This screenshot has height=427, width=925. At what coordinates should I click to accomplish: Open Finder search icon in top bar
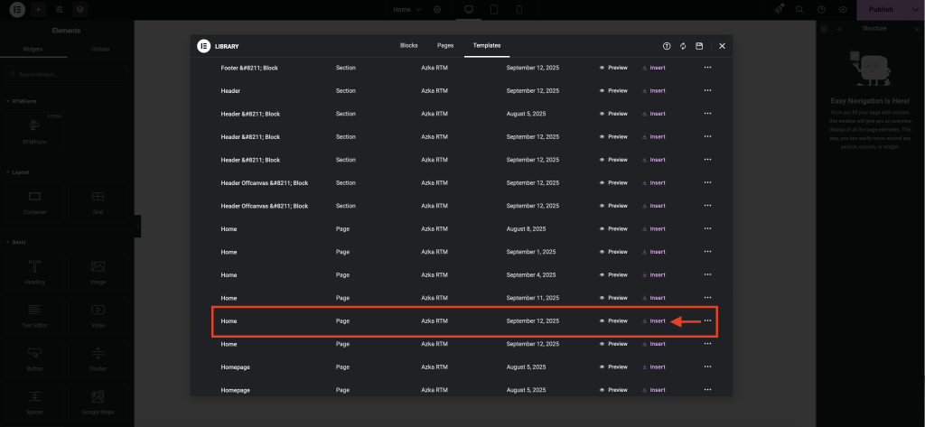pos(800,9)
